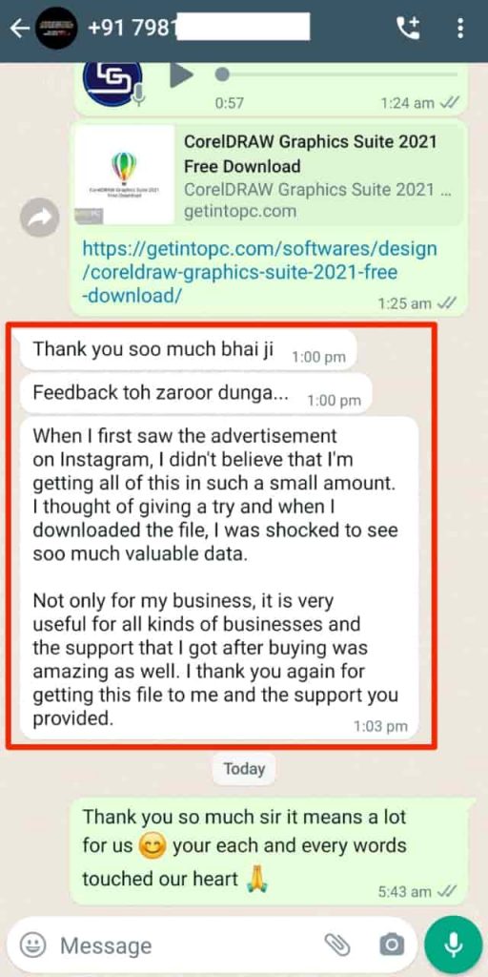Tap the back arrow in the header
The height and width of the screenshot is (977, 488).
tap(19, 29)
